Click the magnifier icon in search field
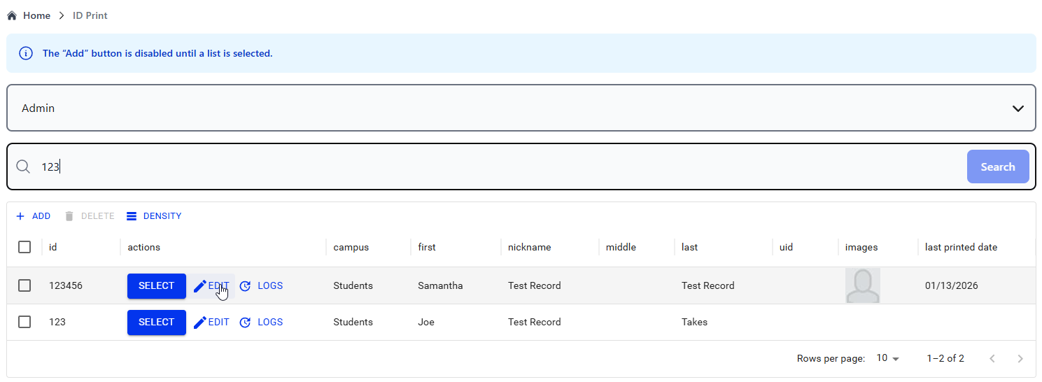1042x382 pixels. click(x=23, y=167)
